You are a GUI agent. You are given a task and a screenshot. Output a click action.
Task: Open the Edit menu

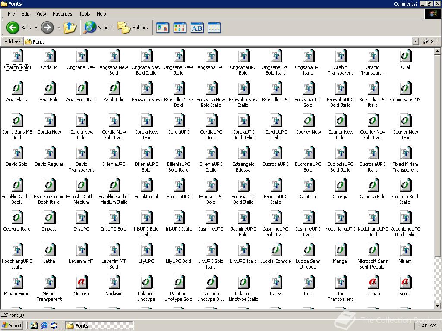pos(25,14)
